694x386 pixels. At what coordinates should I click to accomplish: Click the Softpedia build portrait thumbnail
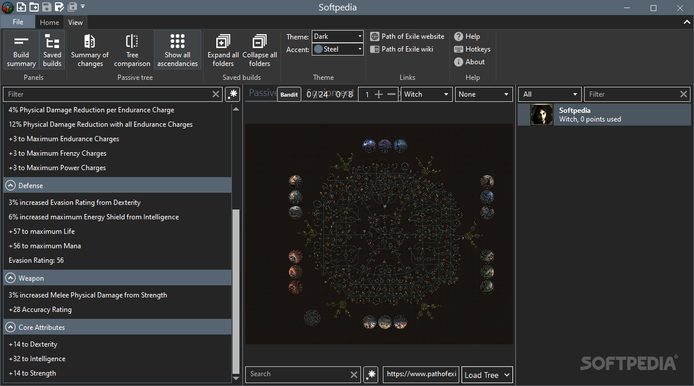click(542, 115)
